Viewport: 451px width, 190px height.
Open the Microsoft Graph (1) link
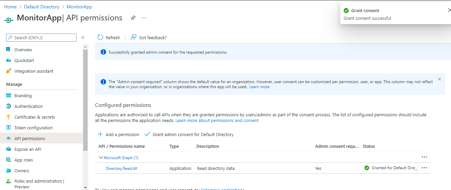pos(121,157)
